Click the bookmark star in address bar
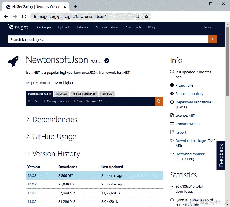The height and width of the screenshot is (207, 230). pyautogui.click(x=146, y=17)
